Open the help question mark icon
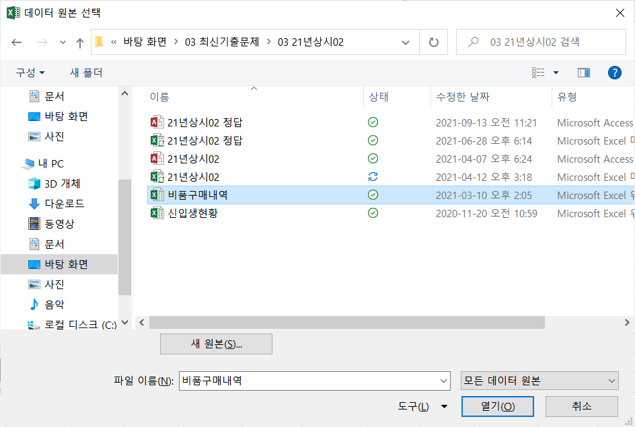The height and width of the screenshot is (427, 635). [x=614, y=73]
